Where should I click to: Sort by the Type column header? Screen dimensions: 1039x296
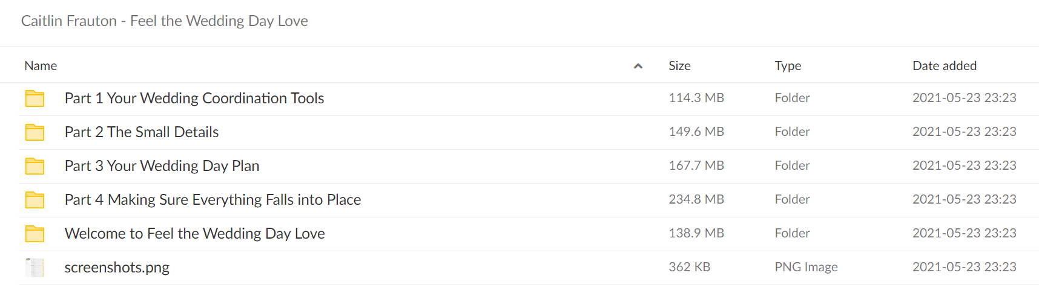tap(788, 66)
